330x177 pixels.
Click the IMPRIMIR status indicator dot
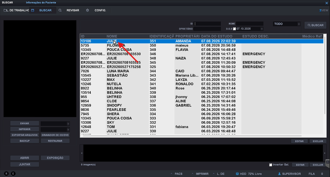coord(192,174)
